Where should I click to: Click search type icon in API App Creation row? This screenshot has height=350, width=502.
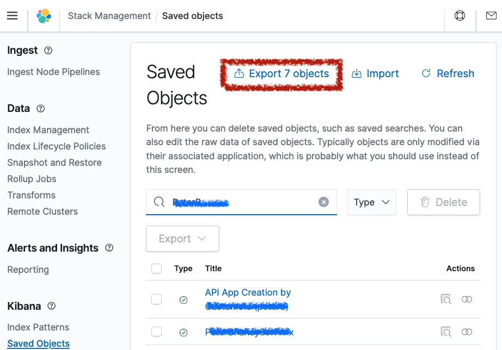183,300
